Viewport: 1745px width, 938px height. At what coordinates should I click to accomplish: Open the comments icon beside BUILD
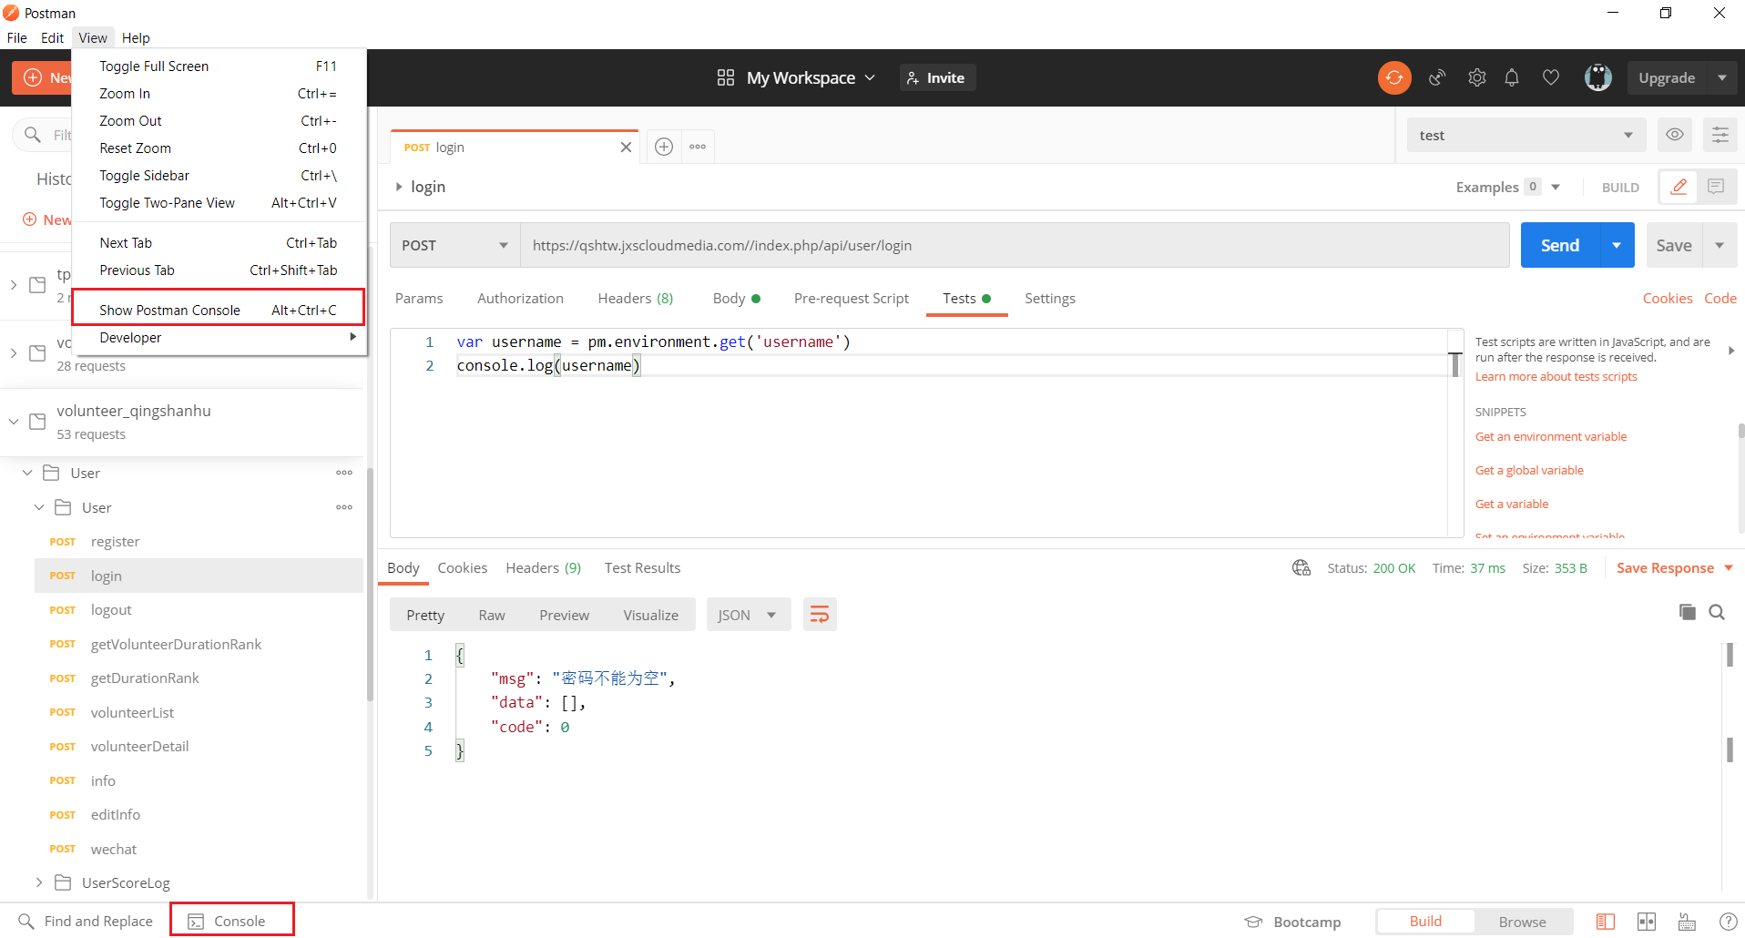click(1716, 187)
